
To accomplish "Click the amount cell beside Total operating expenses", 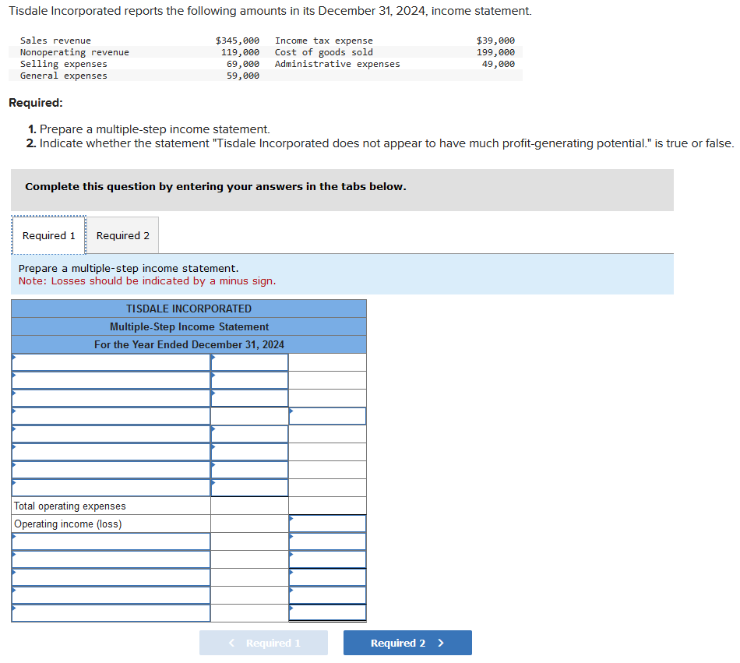I will pyautogui.click(x=249, y=506).
